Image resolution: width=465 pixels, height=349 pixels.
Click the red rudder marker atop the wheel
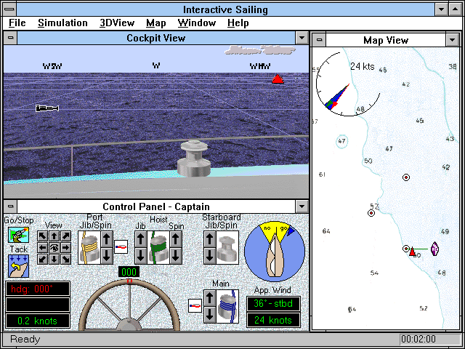pos(129,281)
